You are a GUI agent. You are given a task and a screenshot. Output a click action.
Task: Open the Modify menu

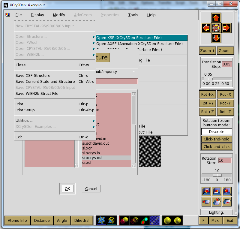(59, 15)
